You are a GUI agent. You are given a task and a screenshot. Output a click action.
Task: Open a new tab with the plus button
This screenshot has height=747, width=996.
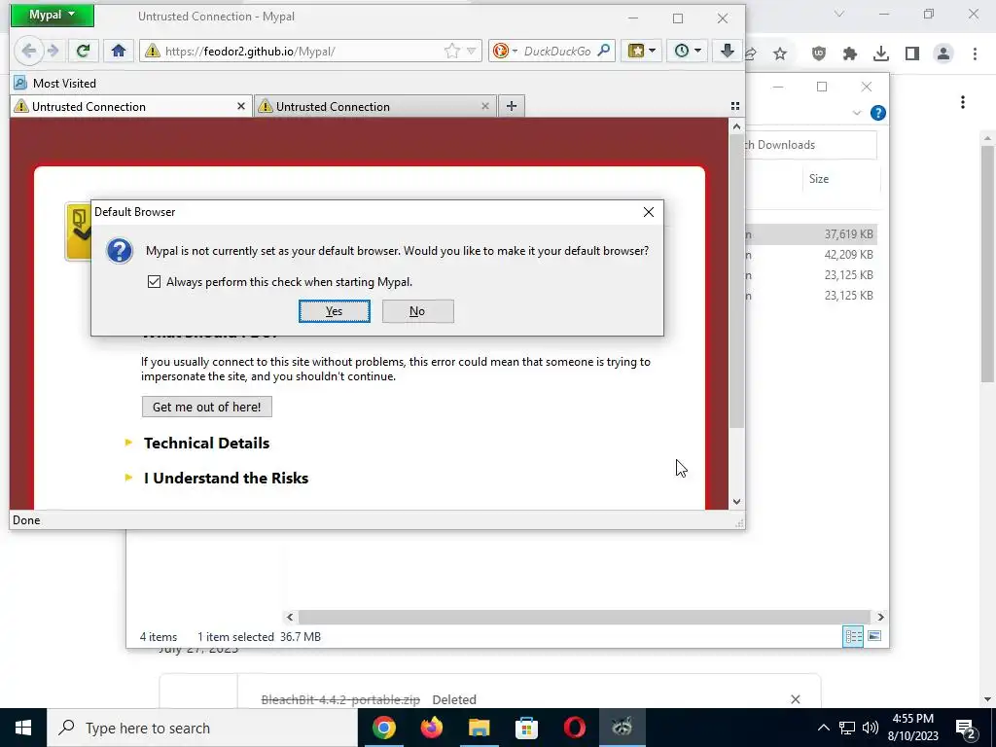coord(512,106)
